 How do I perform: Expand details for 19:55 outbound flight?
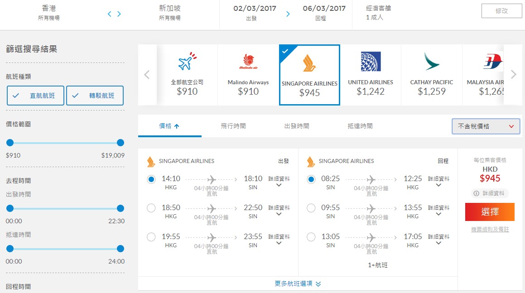279,240
